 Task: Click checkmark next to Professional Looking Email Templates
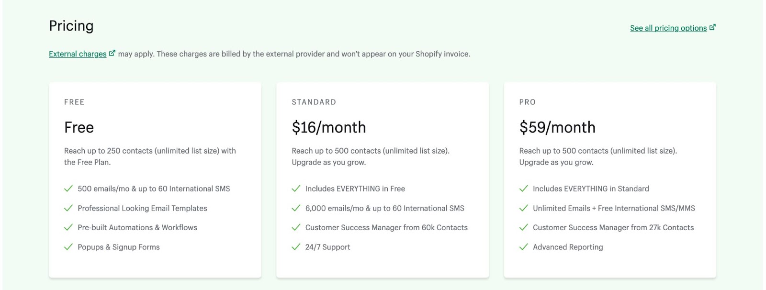coord(68,208)
